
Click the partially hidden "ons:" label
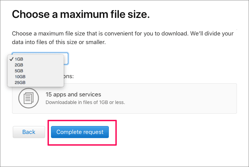click(69, 76)
